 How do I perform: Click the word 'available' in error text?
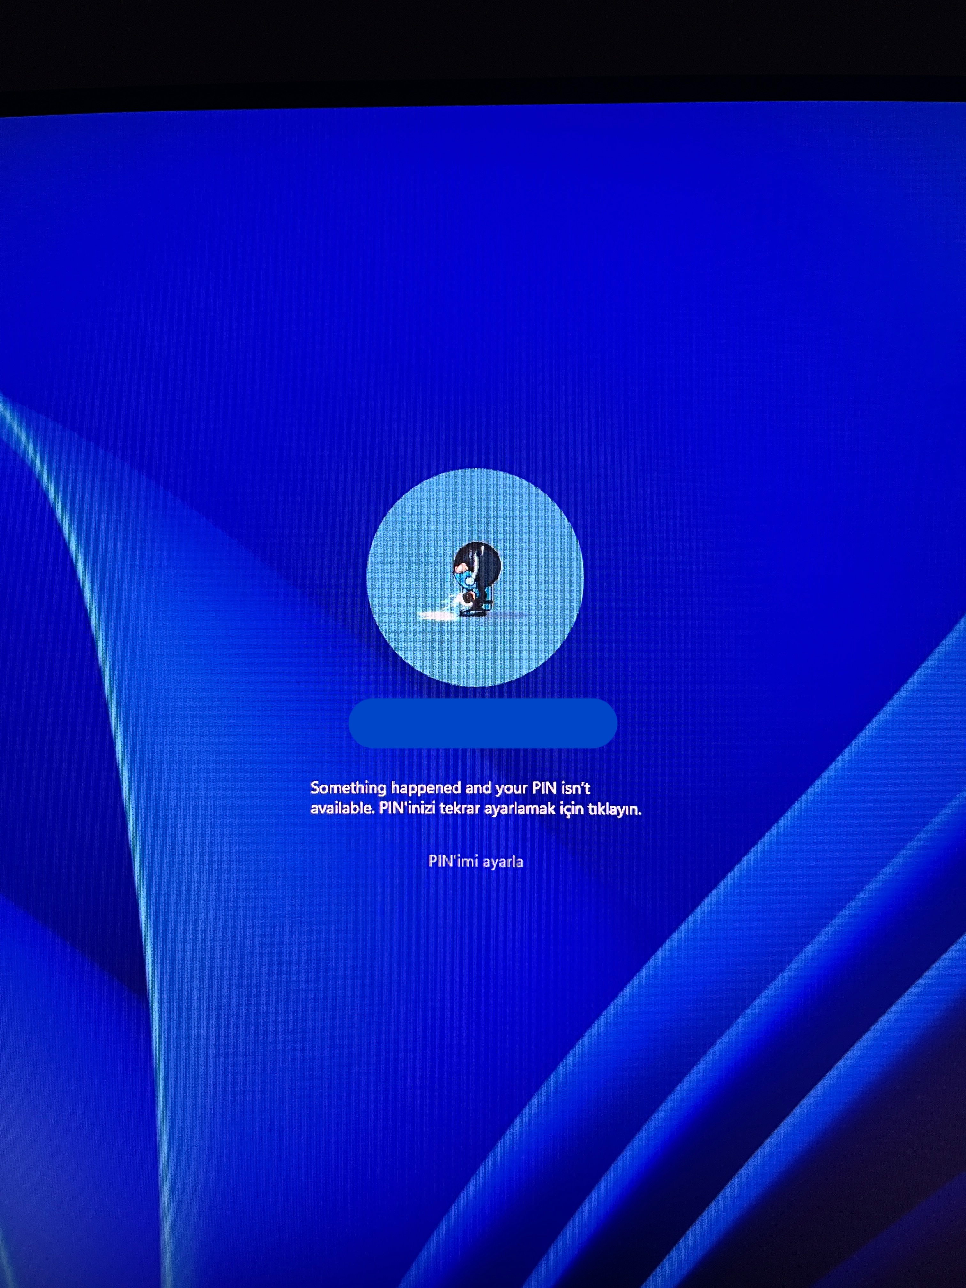[341, 809]
